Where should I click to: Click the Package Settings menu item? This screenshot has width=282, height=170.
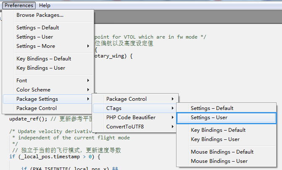pos(37,99)
